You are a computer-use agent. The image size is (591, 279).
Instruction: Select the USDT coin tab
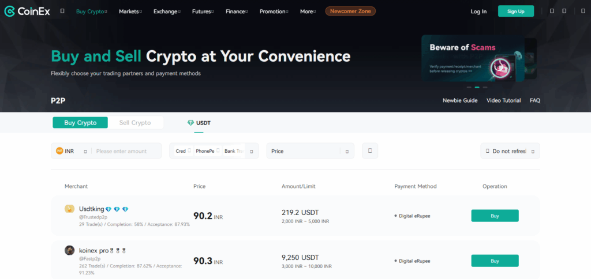point(199,123)
